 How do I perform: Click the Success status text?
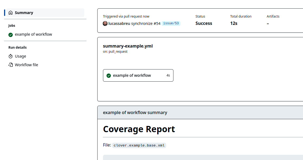[x=204, y=23]
